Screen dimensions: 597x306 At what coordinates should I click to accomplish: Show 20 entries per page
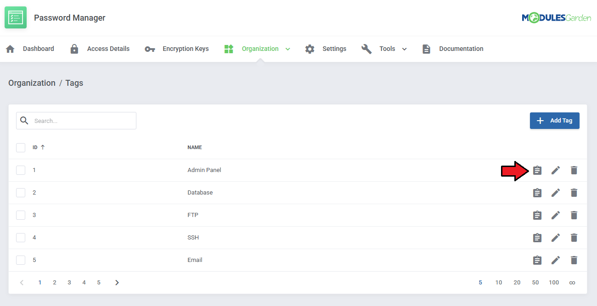tap(517, 283)
